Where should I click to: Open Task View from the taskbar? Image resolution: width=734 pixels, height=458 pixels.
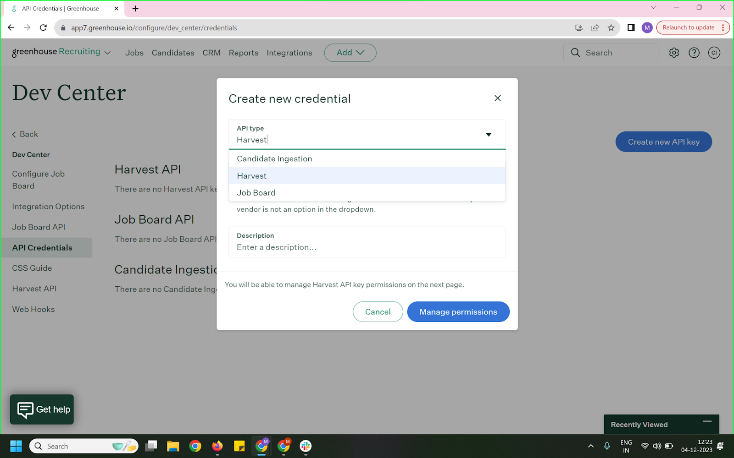pos(151,446)
